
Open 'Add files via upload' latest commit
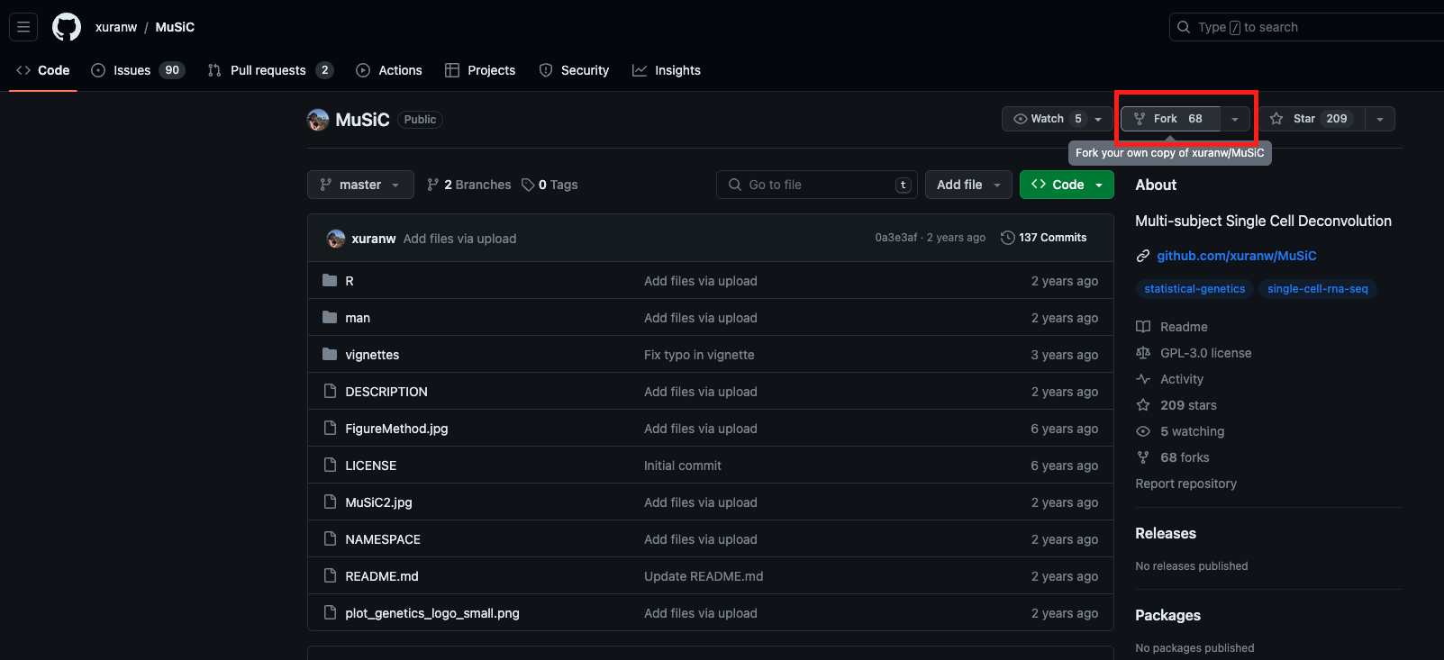459,239
